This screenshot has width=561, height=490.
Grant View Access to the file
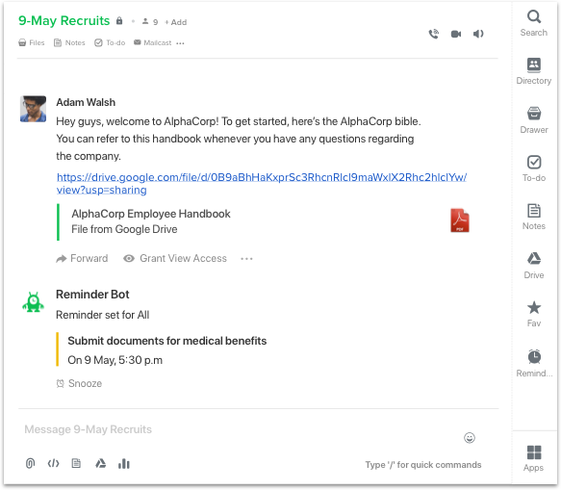click(x=175, y=258)
